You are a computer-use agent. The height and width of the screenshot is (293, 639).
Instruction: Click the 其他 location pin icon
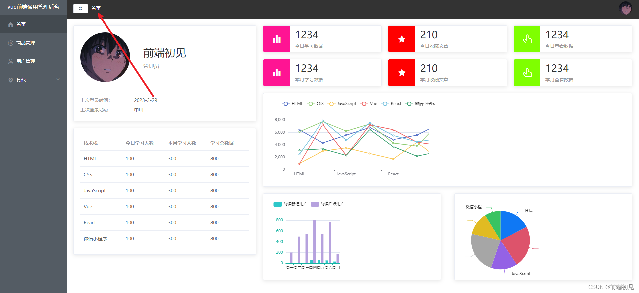11,80
